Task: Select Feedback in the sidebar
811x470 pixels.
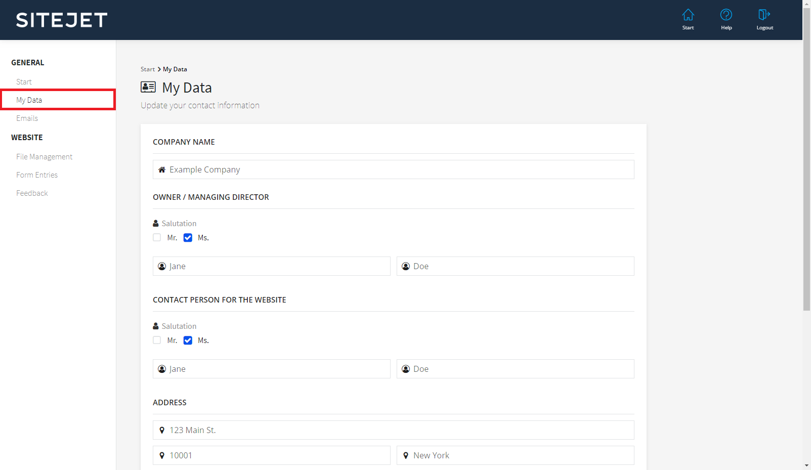Action: tap(32, 193)
